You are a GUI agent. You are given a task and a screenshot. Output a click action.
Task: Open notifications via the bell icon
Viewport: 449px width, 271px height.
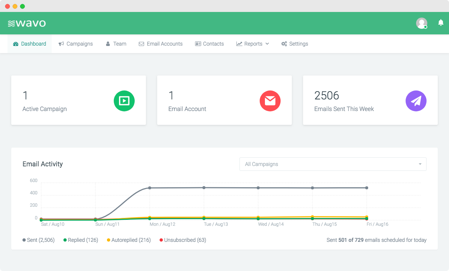pyautogui.click(x=440, y=23)
